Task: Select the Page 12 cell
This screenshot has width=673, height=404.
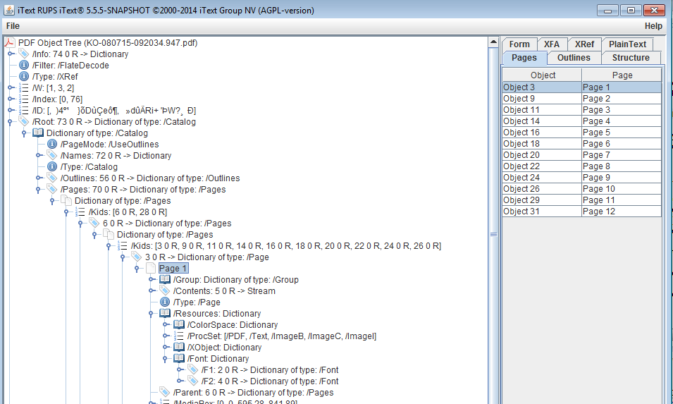Action: pos(622,212)
